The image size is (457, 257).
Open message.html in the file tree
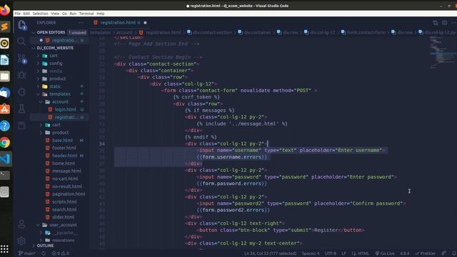(66, 171)
